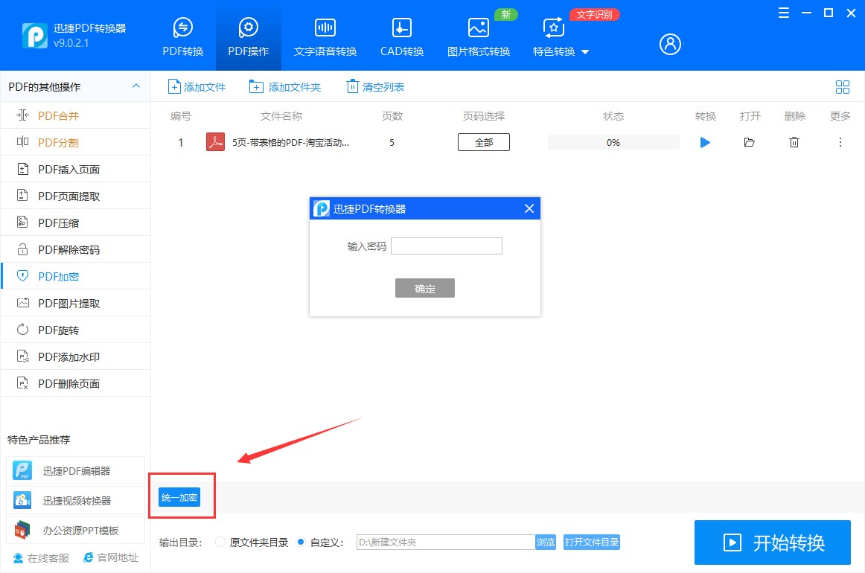The width and height of the screenshot is (865, 573).
Task: Click the 统一加密 button
Action: 180,496
